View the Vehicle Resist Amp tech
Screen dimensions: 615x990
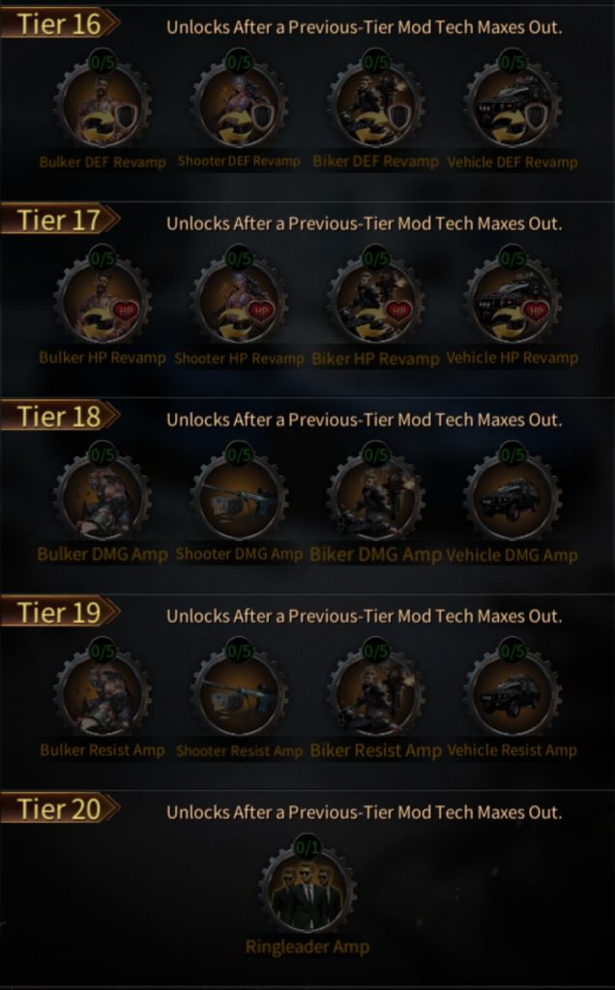(512, 691)
